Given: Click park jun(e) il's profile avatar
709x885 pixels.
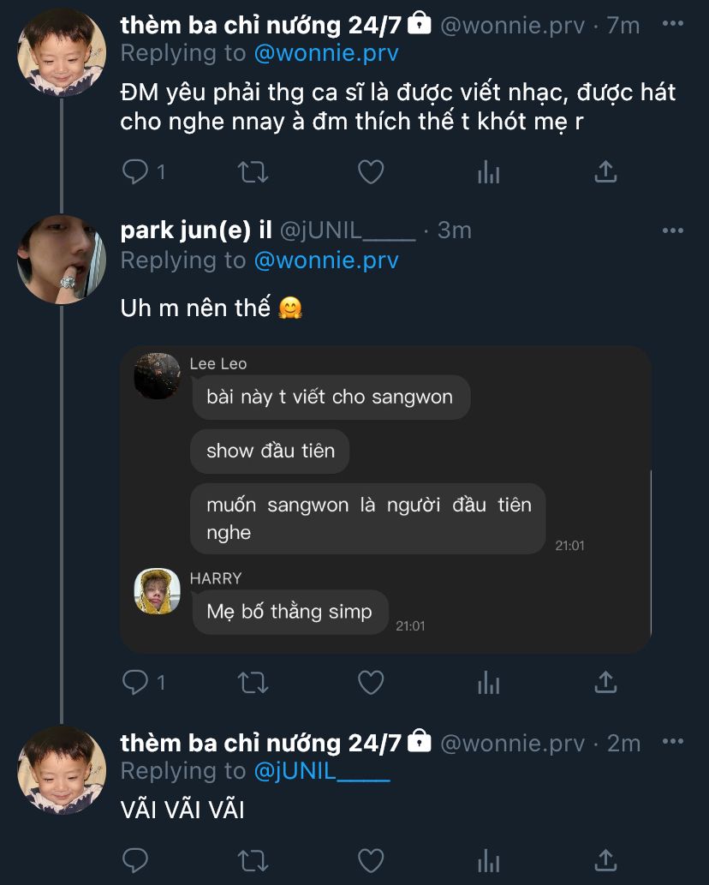Looking at the screenshot, I should (62, 260).
